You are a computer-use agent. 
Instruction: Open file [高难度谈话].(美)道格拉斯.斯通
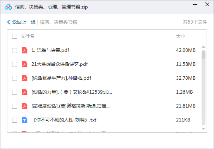click(x=71, y=106)
